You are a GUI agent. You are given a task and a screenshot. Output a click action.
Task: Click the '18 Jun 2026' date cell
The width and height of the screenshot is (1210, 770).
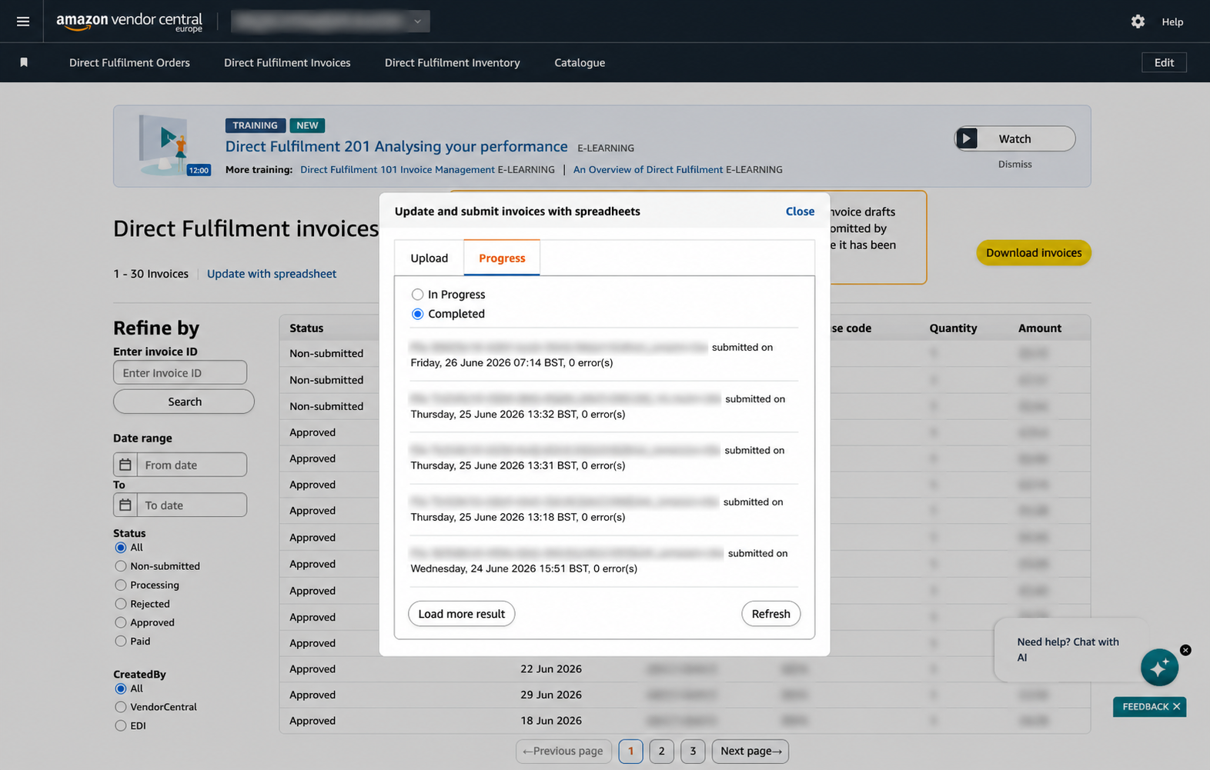pyautogui.click(x=551, y=721)
